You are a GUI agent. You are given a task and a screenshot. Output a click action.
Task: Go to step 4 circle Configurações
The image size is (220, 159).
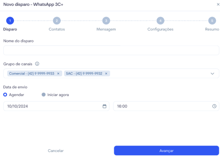[160, 21]
